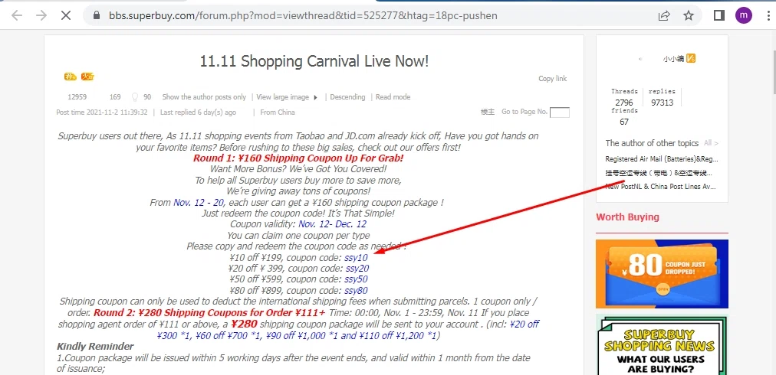Open Registered Air Mail (Batteries) topic
776x375 pixels.
coord(662,159)
